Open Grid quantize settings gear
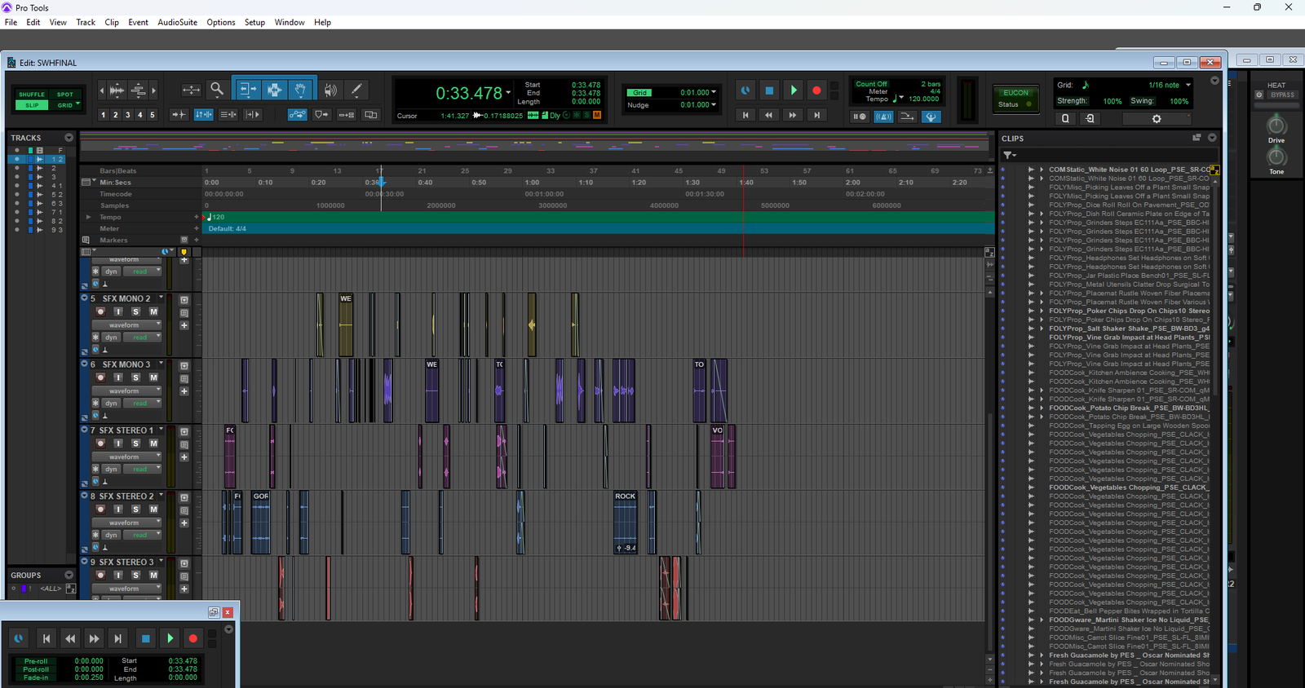The image size is (1305, 688). [x=1156, y=119]
